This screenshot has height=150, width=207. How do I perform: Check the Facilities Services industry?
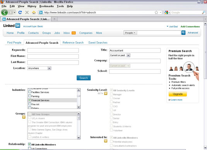30,92
